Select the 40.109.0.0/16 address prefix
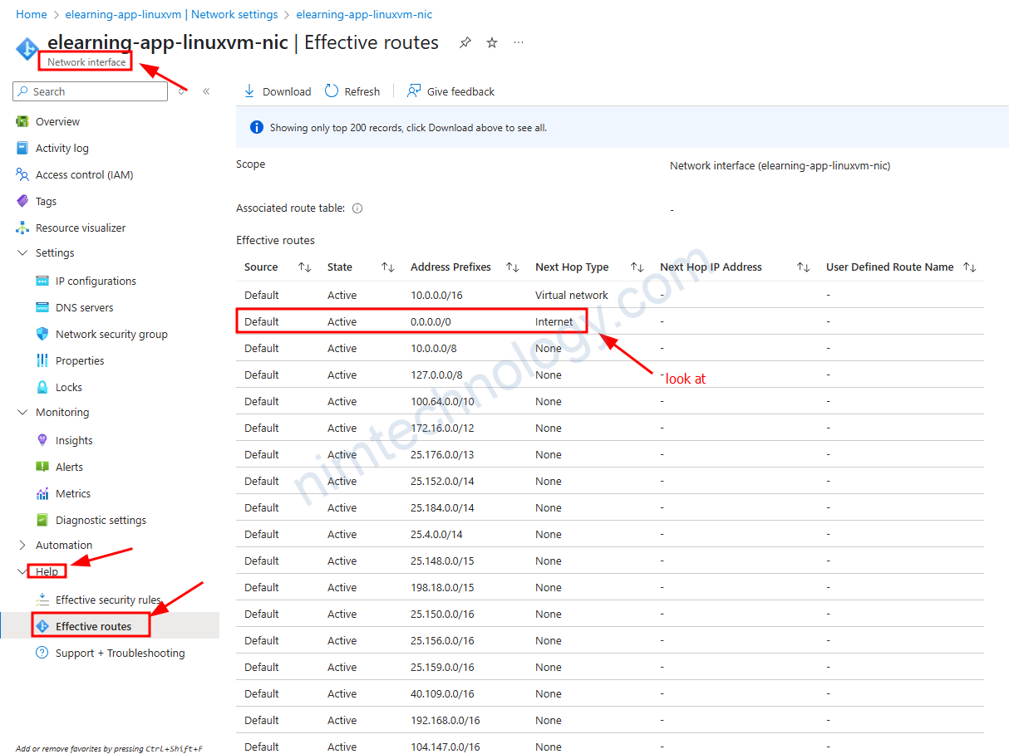The height and width of the screenshot is (754, 1009). [x=442, y=693]
